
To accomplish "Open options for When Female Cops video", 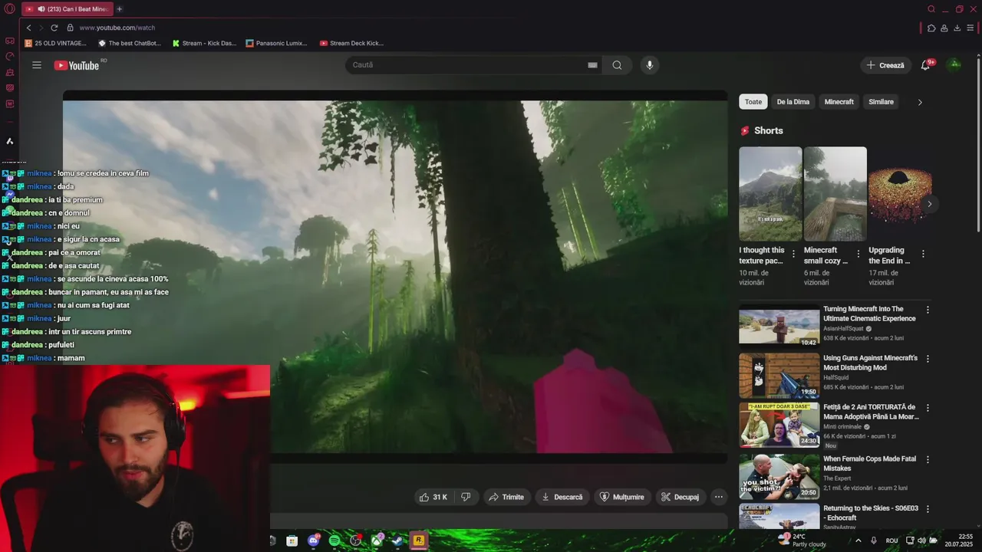I will point(928,460).
